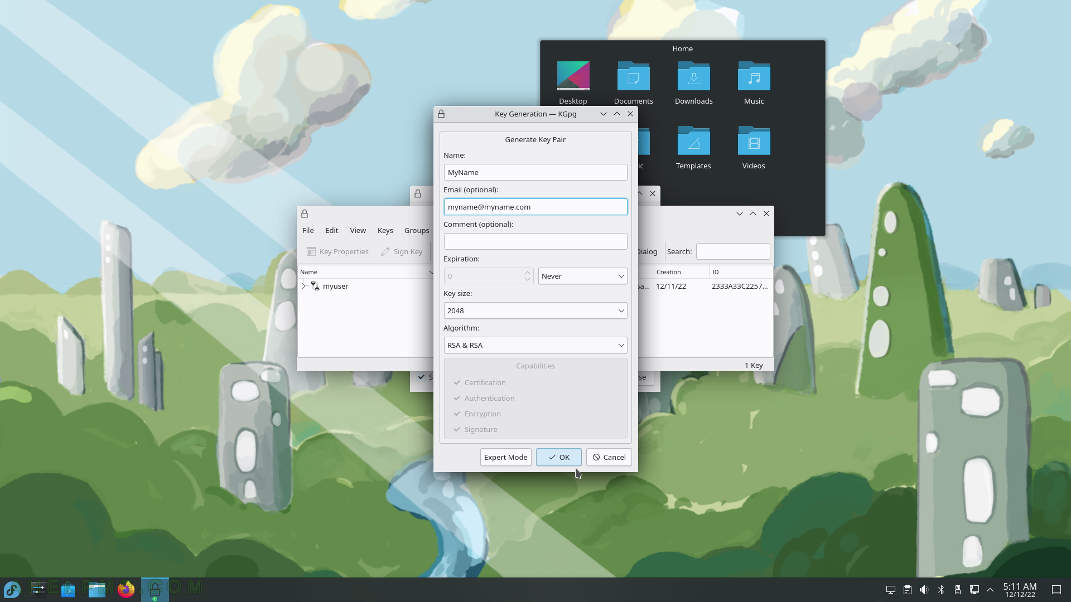Click the Sign Key toolbar button
This screenshot has width=1071, height=602.
(402, 251)
